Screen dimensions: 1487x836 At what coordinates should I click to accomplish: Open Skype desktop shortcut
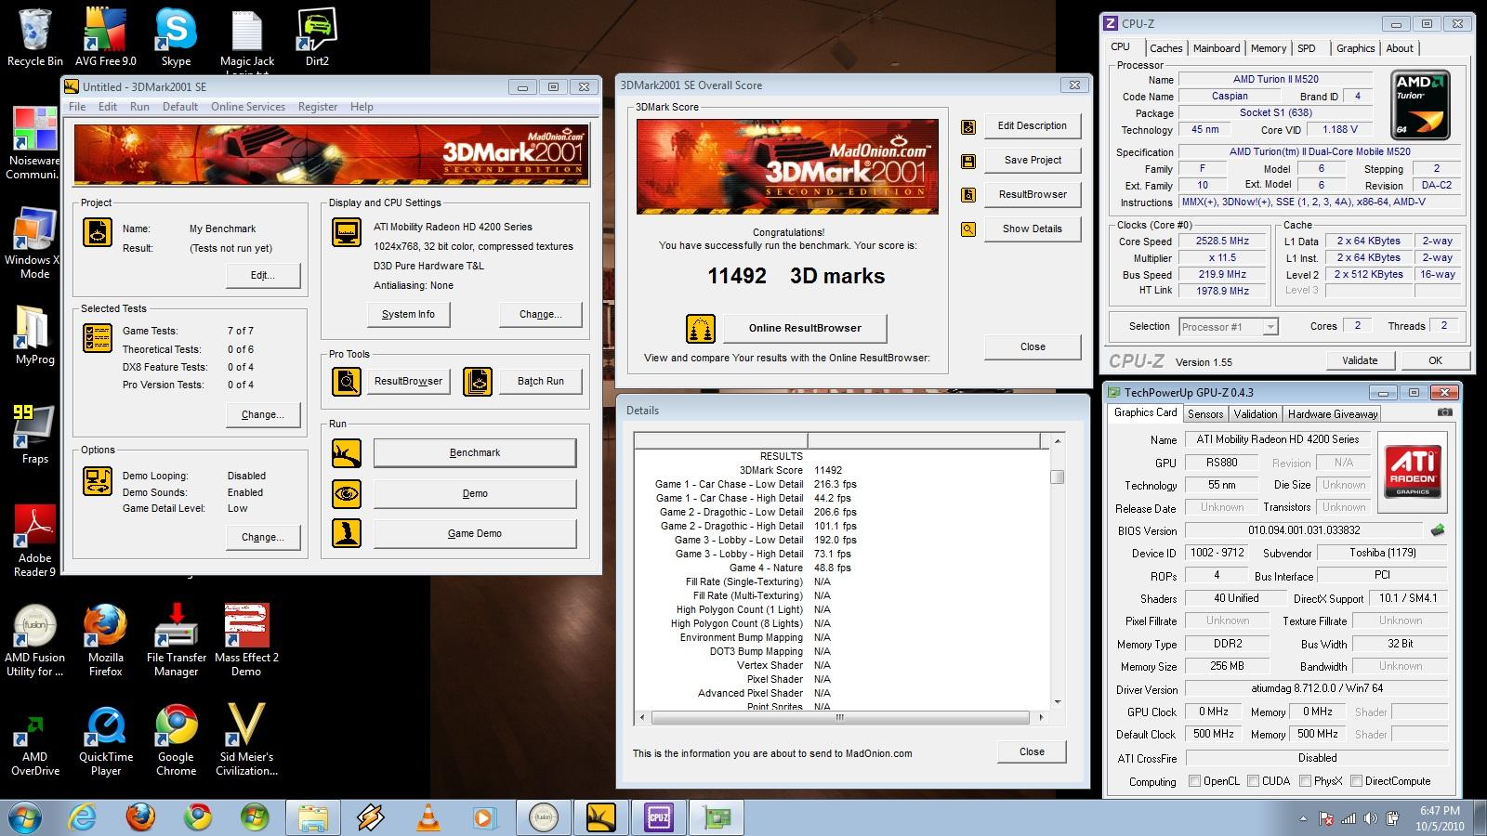(x=176, y=37)
